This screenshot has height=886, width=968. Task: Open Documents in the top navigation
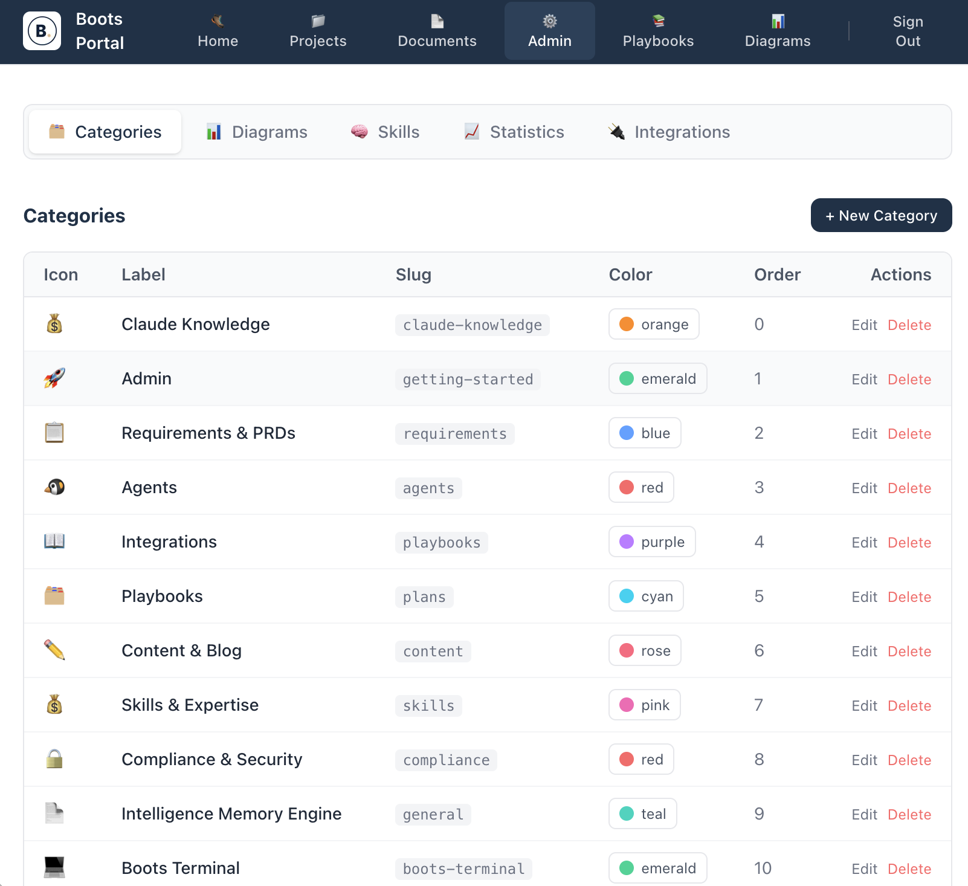[437, 31]
